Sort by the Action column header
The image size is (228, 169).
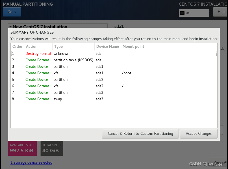click(38, 47)
